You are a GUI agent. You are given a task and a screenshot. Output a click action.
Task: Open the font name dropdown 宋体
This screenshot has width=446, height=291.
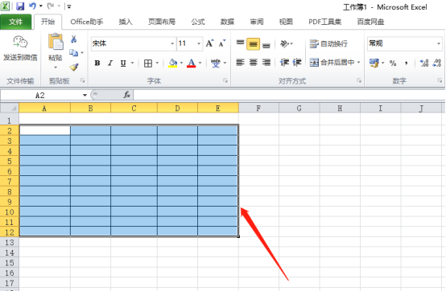[172, 43]
